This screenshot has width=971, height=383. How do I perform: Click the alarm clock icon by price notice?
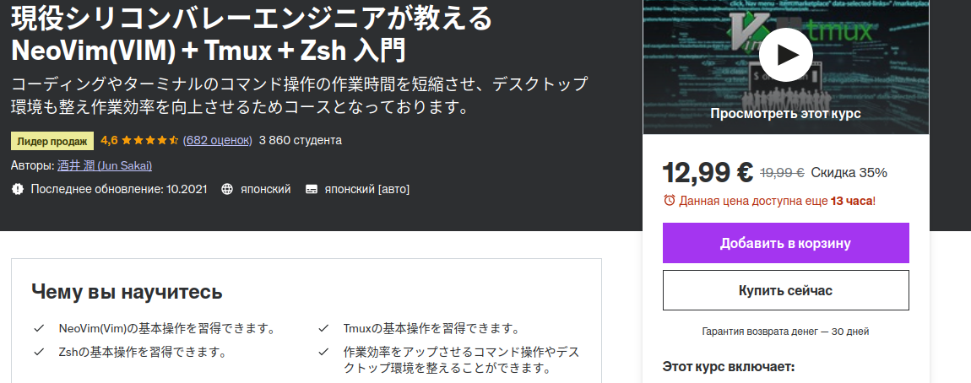(670, 201)
